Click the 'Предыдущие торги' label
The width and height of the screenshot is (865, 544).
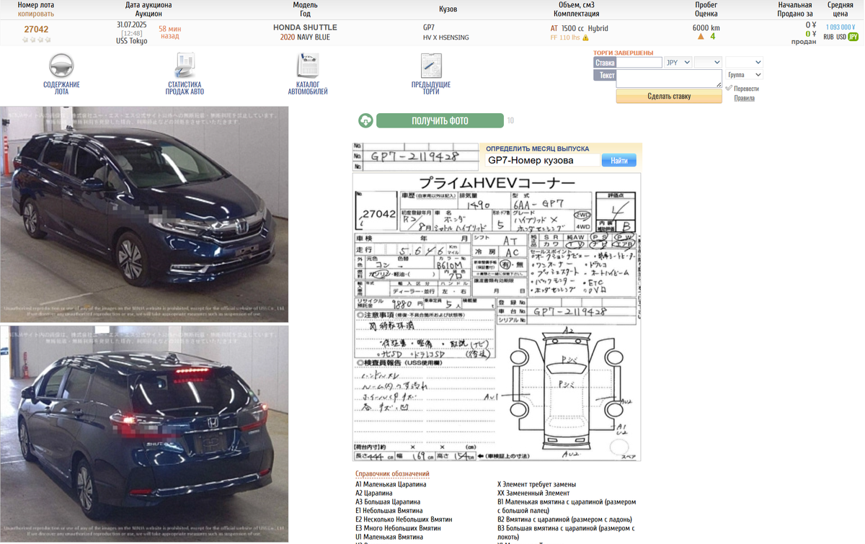[431, 88]
